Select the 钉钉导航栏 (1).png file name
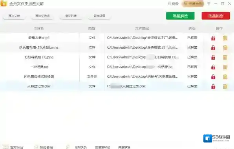 pos(39,57)
